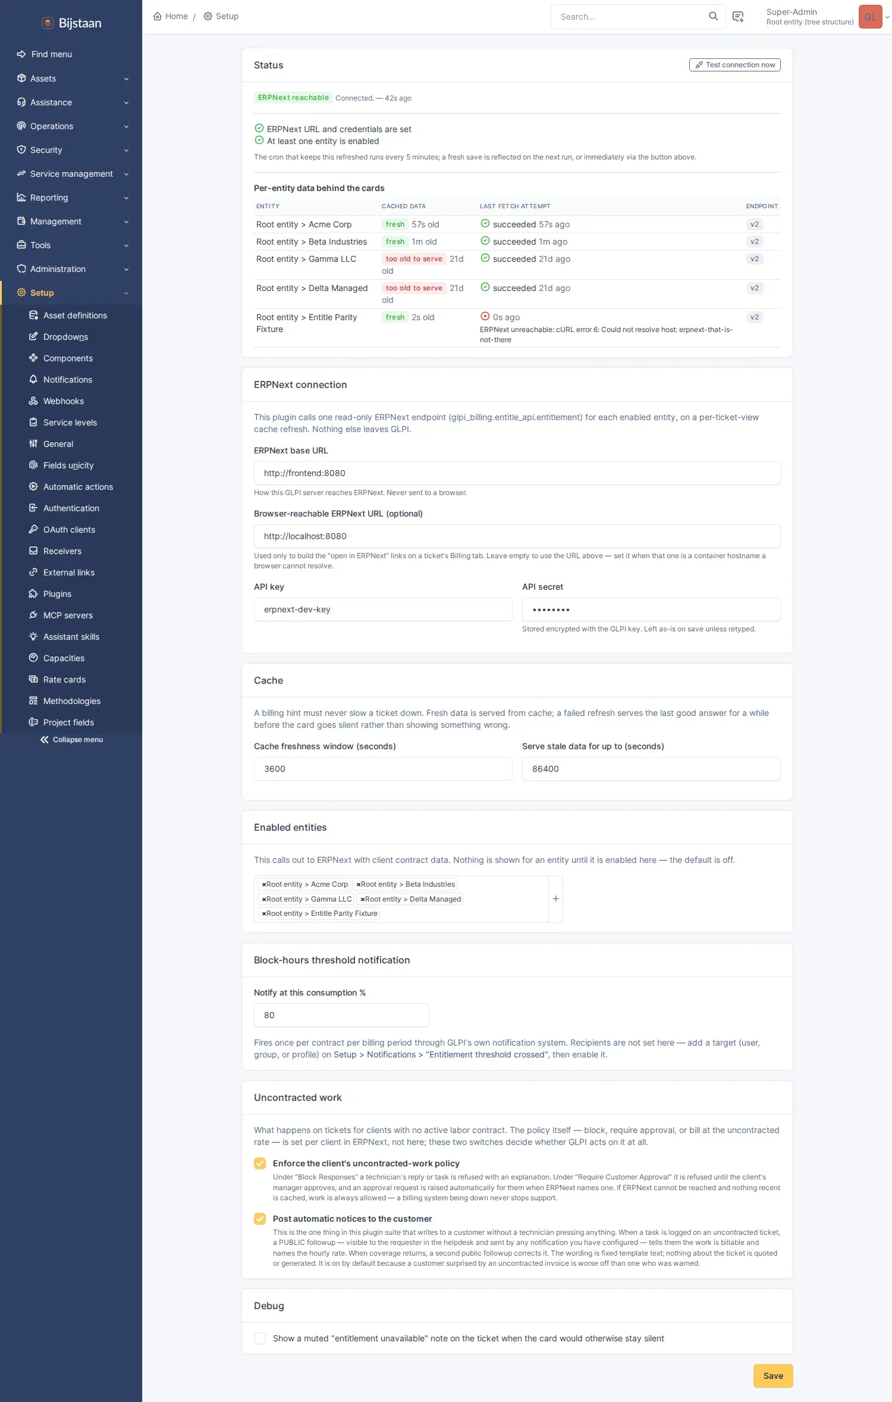Open Methodologies setup page
The height and width of the screenshot is (1402, 892).
pyautogui.click(x=72, y=701)
